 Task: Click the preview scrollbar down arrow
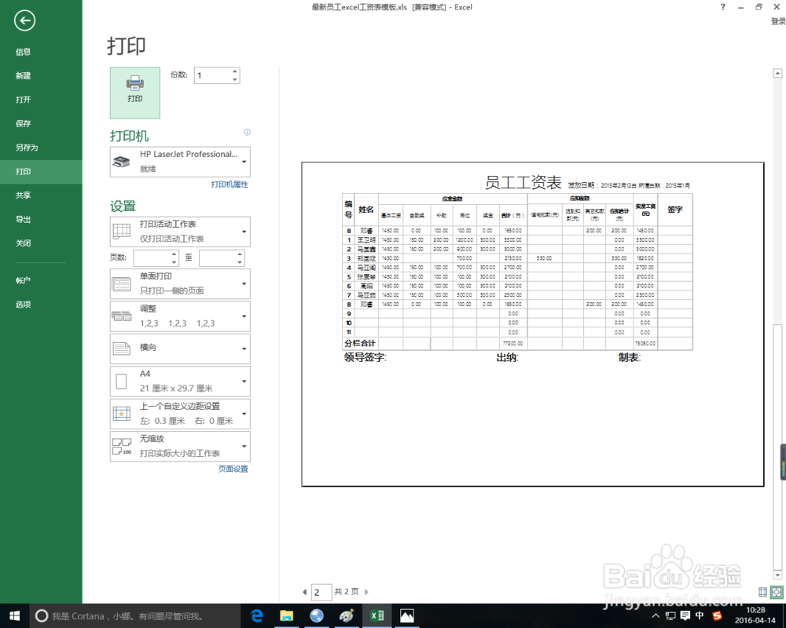click(x=777, y=575)
